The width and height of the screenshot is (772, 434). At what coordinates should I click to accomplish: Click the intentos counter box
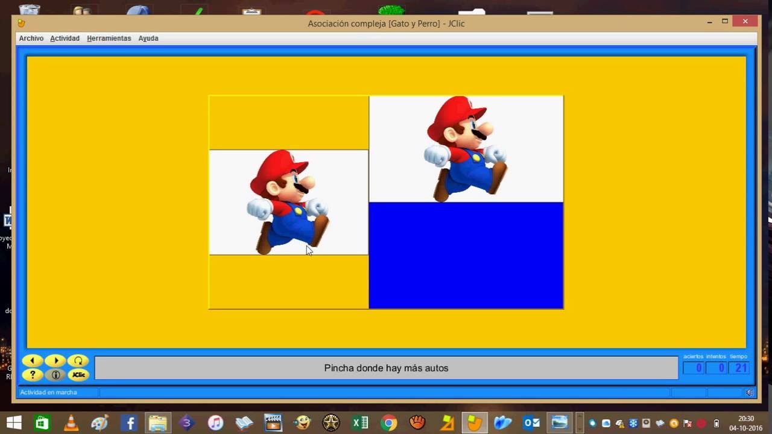click(716, 368)
